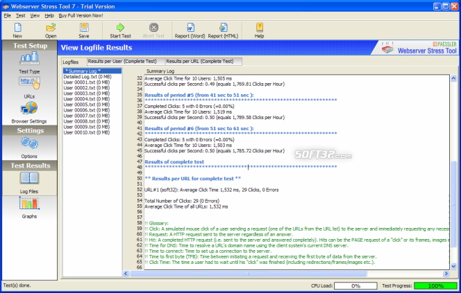The height and width of the screenshot is (293, 461).
Task: Expand the Test Results sidebar section
Action: pyautogui.click(x=30, y=166)
